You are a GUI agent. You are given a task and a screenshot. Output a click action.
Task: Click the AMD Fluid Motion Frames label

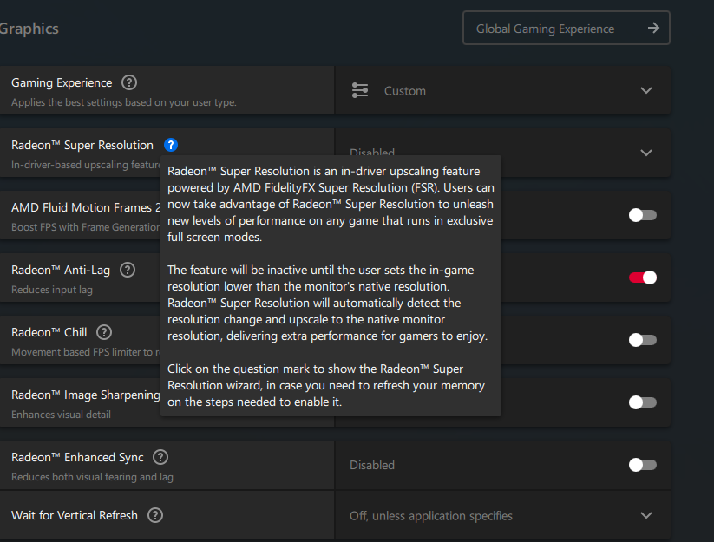[x=86, y=207]
